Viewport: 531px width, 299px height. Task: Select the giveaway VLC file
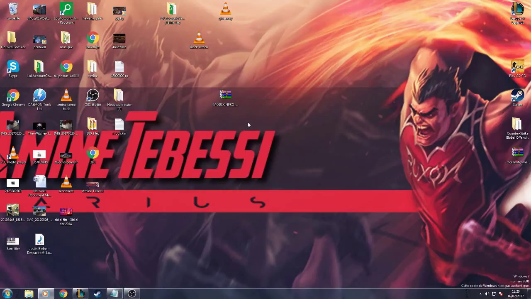pos(225,12)
